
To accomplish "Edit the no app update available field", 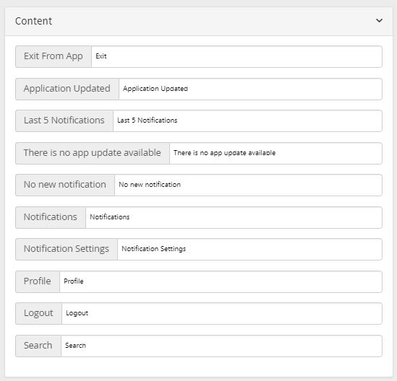I will tap(276, 154).
